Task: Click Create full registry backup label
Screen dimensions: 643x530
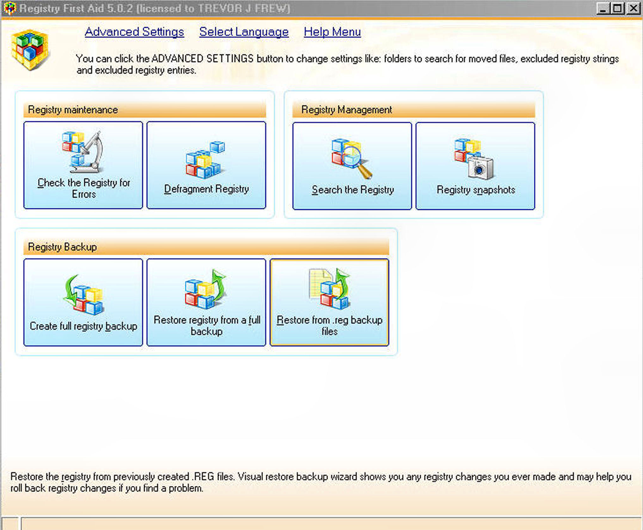Action: (x=83, y=326)
